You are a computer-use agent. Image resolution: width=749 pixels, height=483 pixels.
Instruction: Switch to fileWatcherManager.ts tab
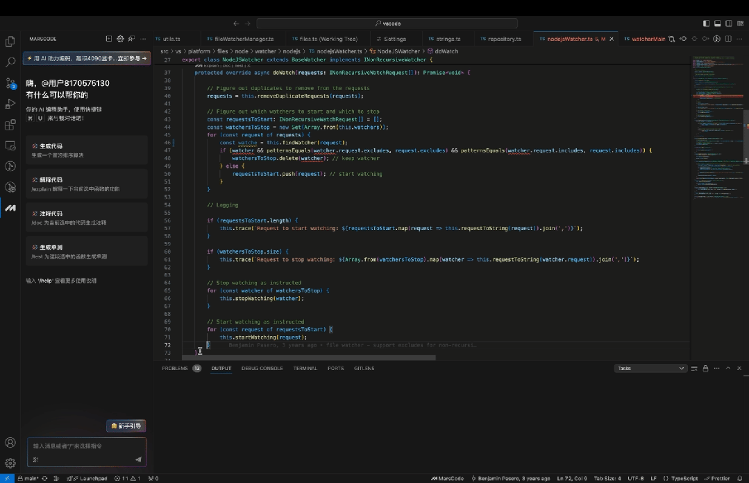244,39
